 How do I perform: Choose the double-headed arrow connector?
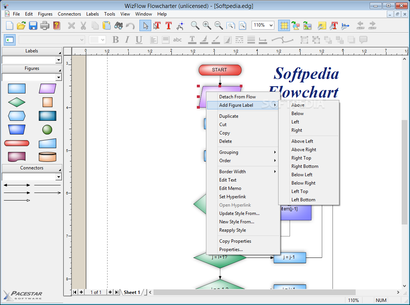click(17, 185)
